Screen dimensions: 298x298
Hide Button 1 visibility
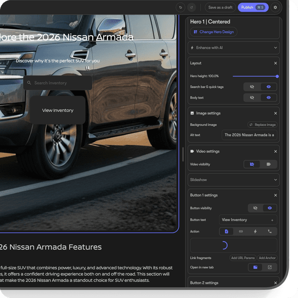255,208
